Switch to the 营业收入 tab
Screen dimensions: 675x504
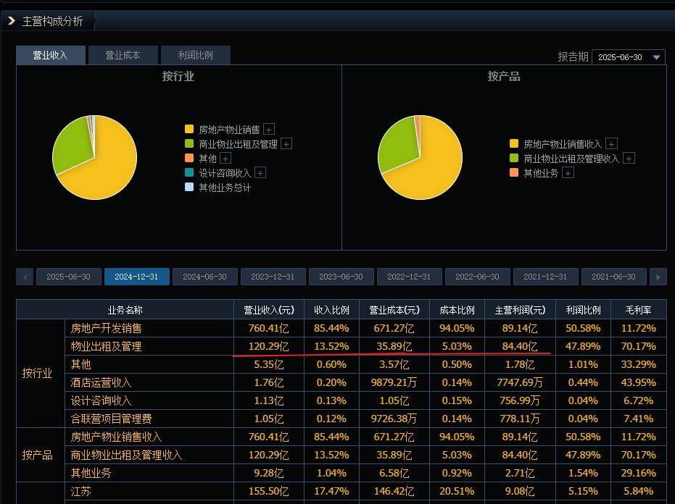(x=50, y=55)
